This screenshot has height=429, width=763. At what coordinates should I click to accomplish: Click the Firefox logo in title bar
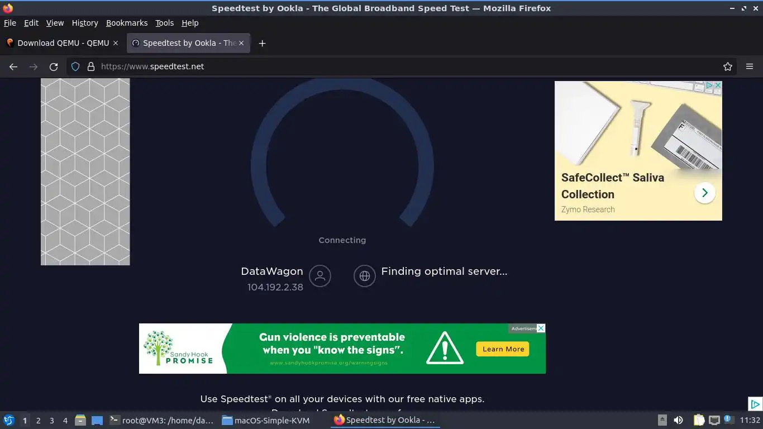8,8
